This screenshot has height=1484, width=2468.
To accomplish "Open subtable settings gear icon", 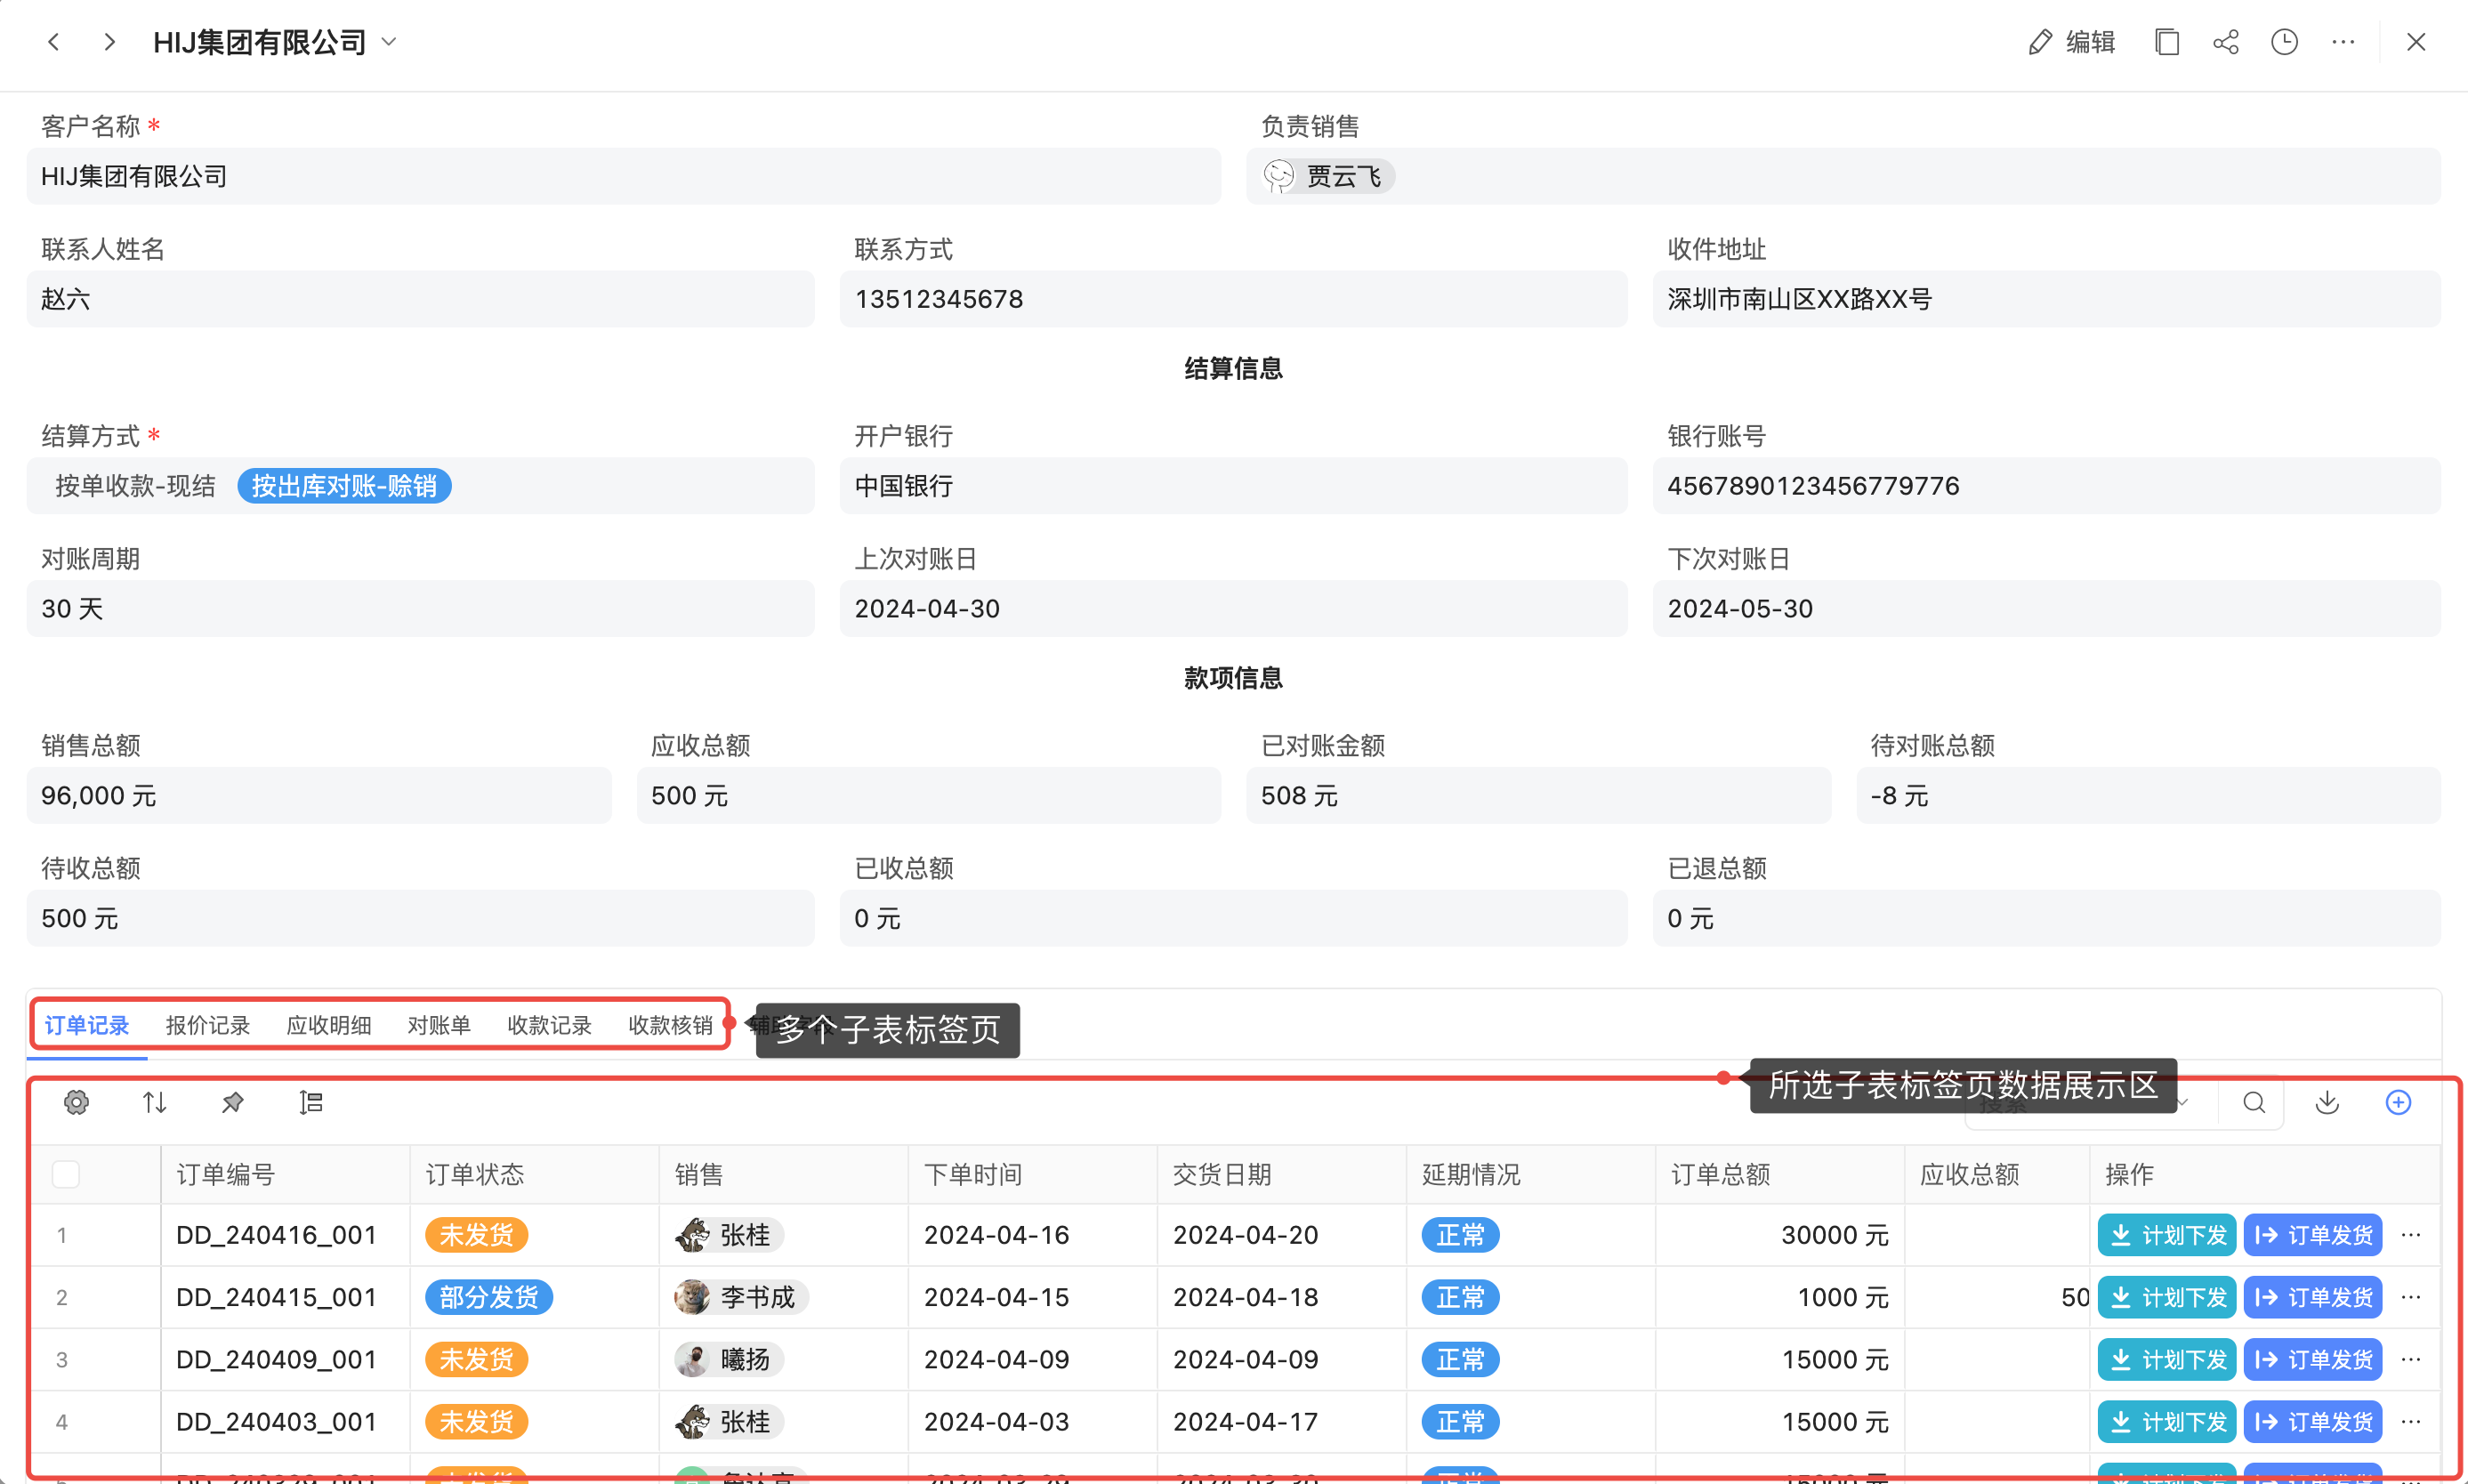I will pos(77,1102).
